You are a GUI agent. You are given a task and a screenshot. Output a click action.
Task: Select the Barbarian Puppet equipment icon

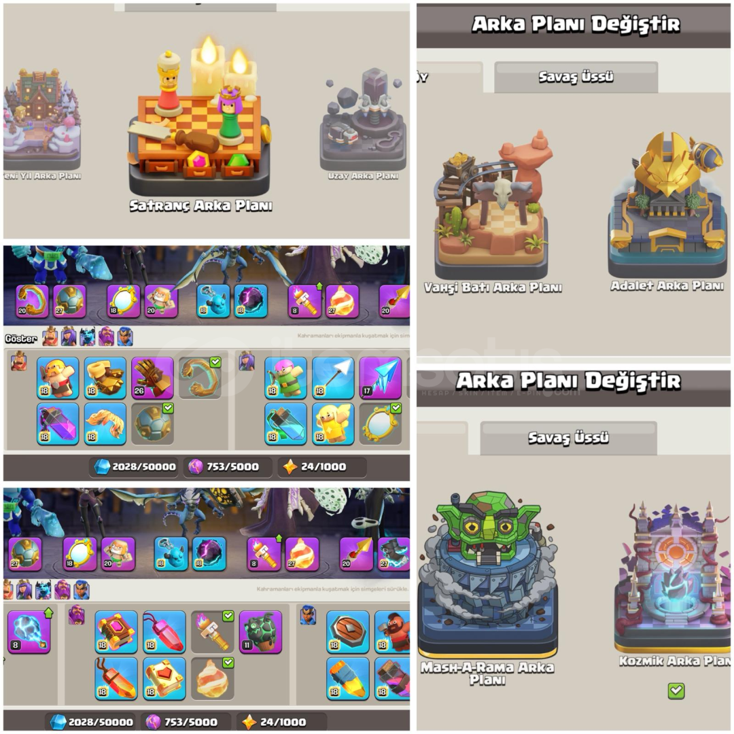58,378
